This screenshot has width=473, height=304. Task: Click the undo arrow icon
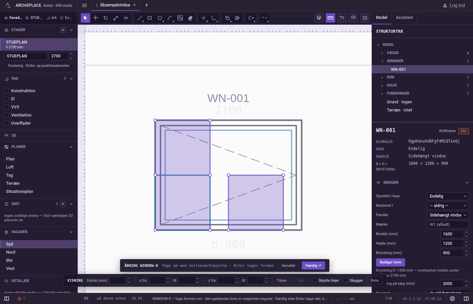pyautogui.click(x=342, y=18)
